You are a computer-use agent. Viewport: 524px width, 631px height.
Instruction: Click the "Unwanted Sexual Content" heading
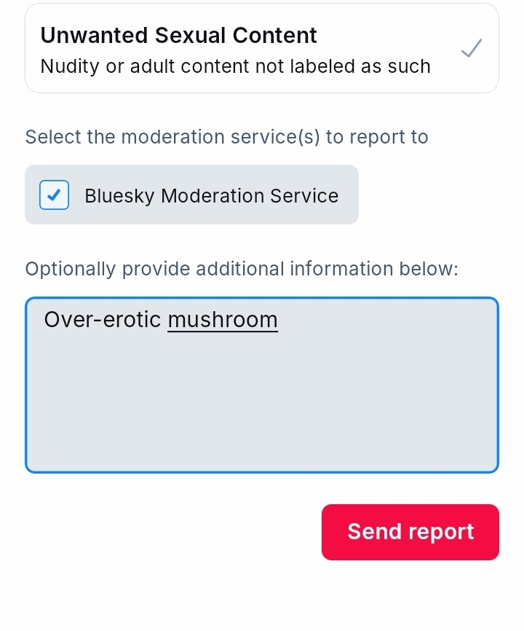178,36
